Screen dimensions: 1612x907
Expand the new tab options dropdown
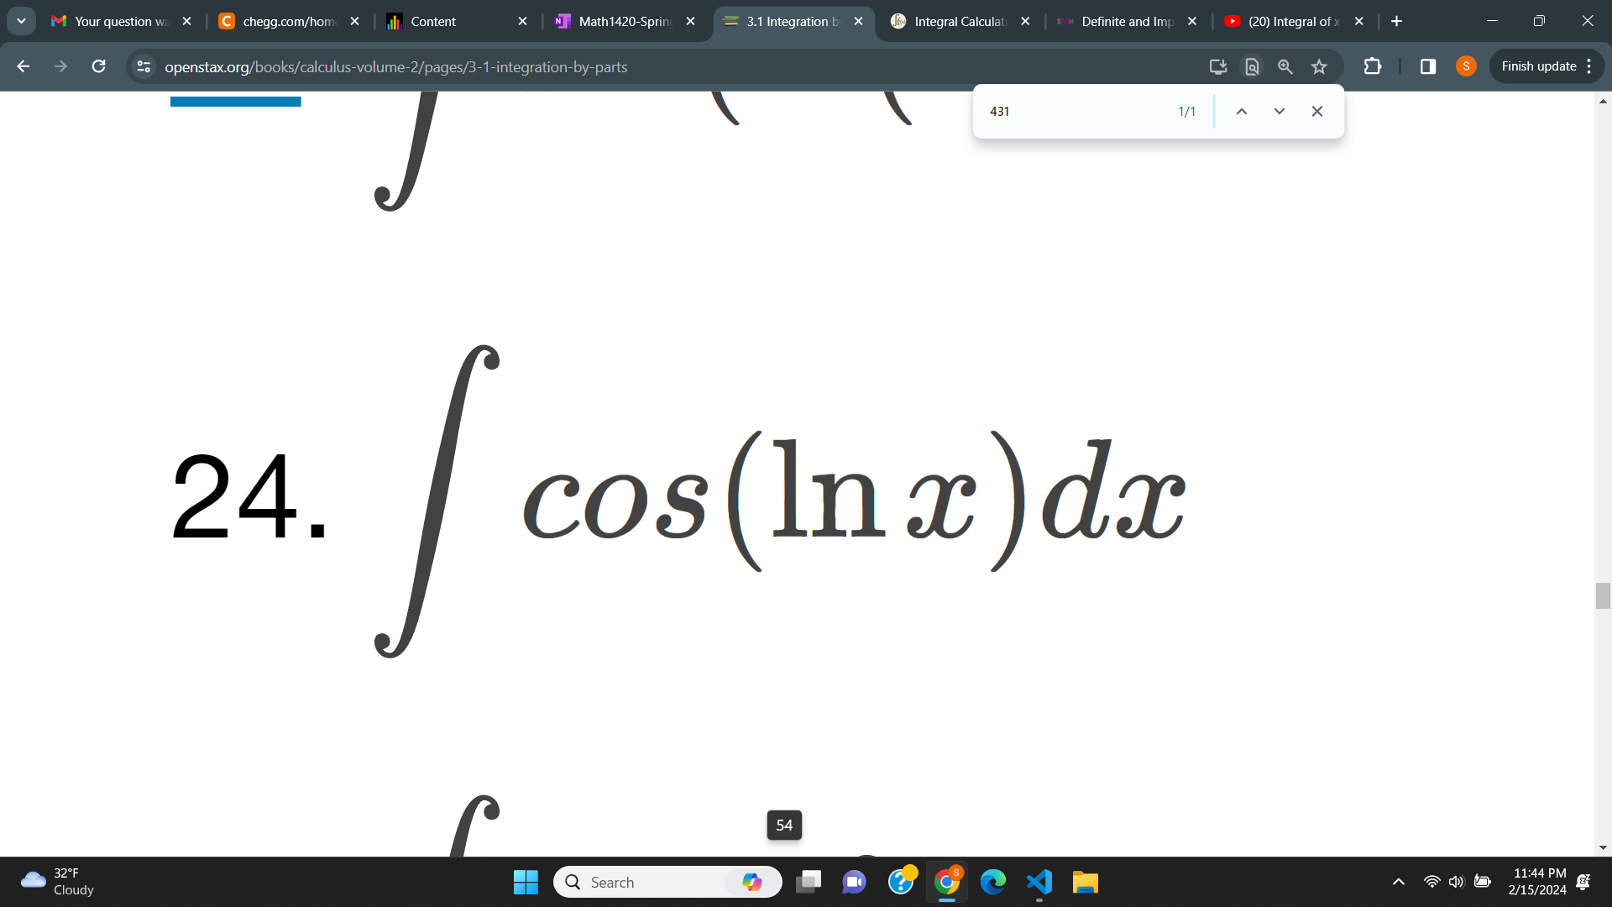click(22, 22)
